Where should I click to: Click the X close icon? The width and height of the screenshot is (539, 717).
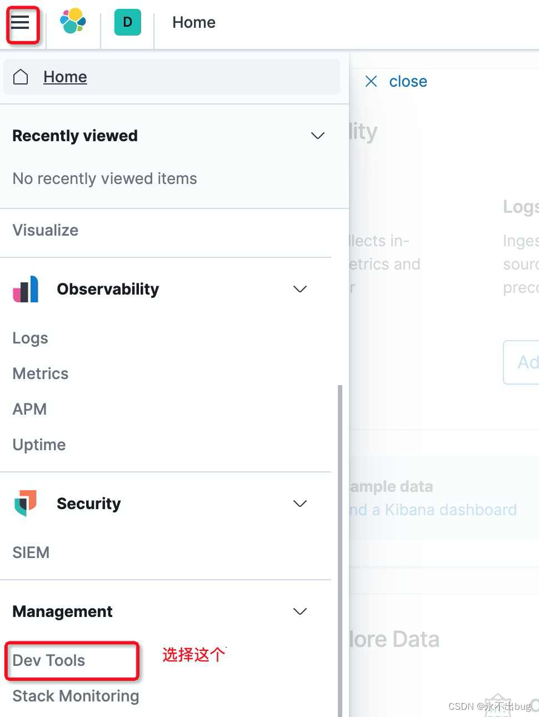click(x=371, y=82)
